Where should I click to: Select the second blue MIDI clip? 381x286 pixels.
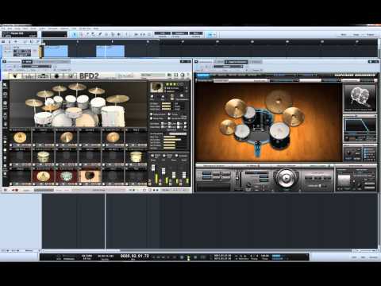click(110, 51)
